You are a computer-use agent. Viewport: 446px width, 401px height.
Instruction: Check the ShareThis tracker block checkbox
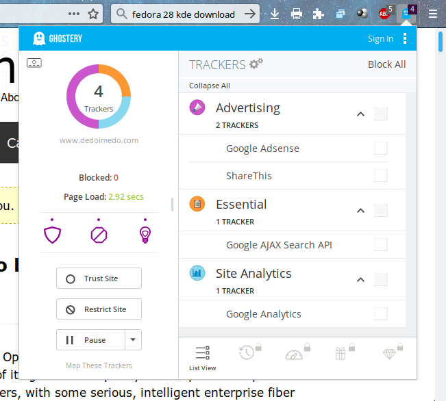pyautogui.click(x=380, y=176)
